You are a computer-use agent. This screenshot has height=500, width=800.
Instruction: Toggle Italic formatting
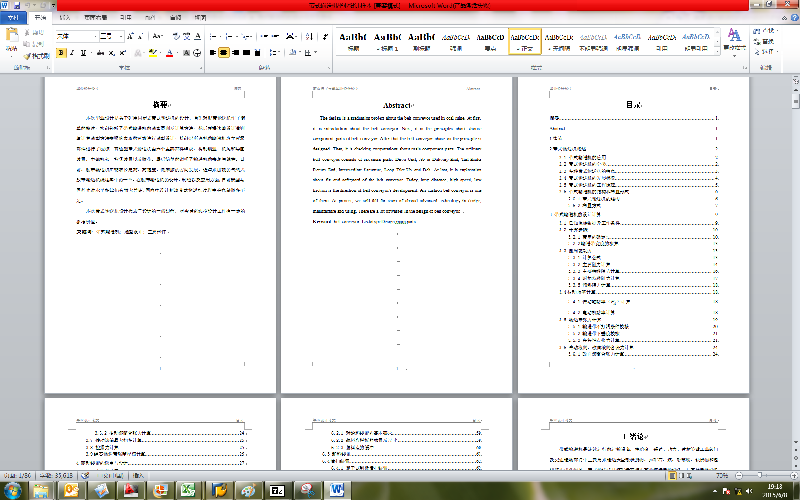pyautogui.click(x=72, y=53)
